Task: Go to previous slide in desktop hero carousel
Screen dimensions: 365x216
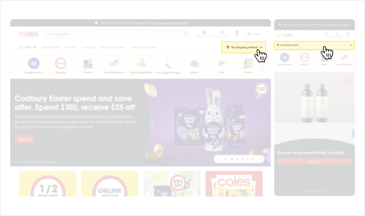Action: [218, 159]
